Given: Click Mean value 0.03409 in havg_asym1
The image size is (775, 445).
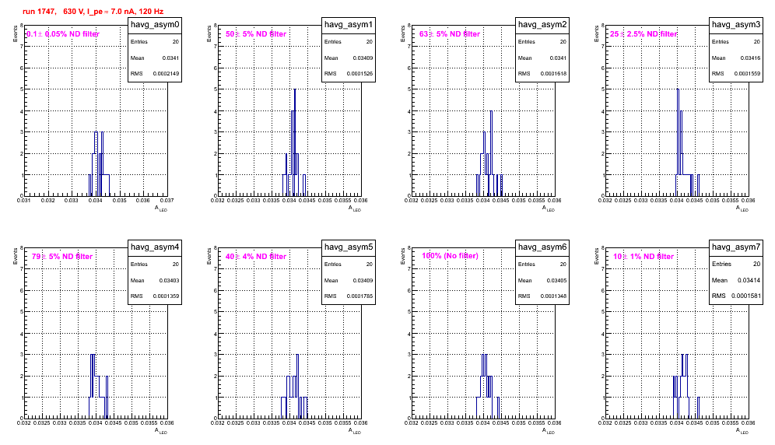Looking at the screenshot, I should tap(363, 58).
